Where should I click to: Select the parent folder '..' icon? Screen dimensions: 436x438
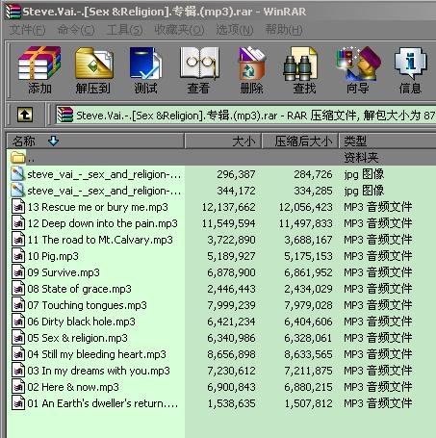tap(18, 158)
